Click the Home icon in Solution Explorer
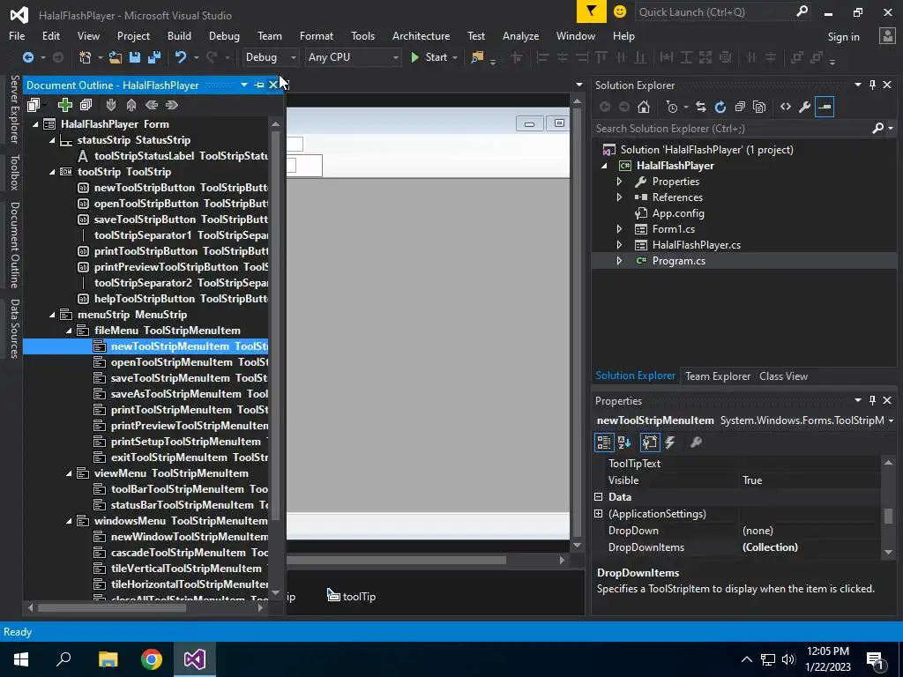This screenshot has height=677, width=903. 644,107
